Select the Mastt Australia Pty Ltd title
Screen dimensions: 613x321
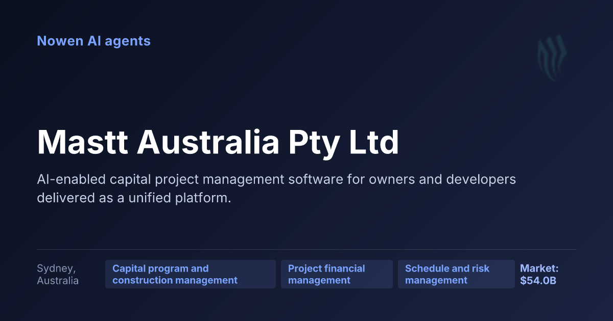pos(218,143)
